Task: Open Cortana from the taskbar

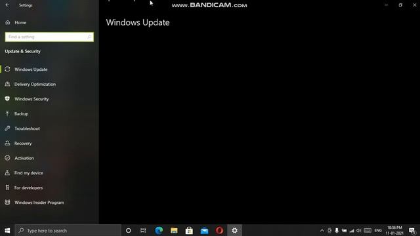Action: click(129, 230)
